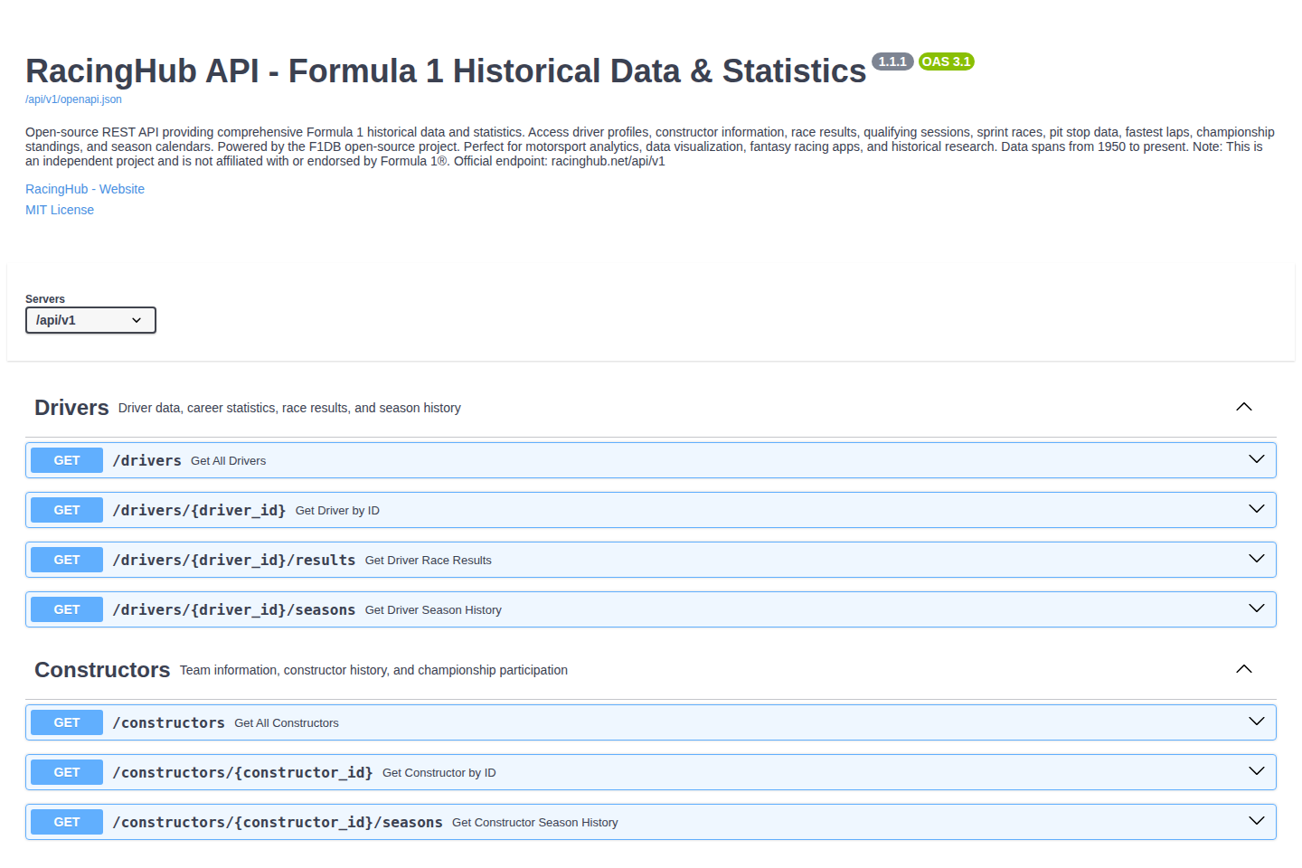Expand the Get All Drivers endpoint arrow
Screen dimensions: 1302x868
[x=1256, y=459]
